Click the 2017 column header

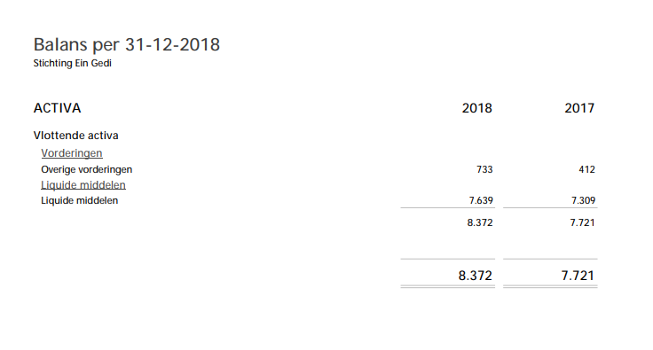click(x=579, y=108)
